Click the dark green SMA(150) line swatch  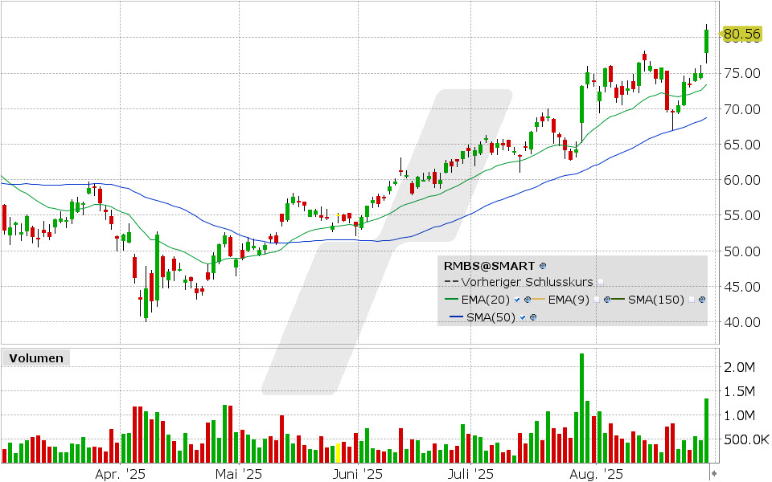pos(618,299)
